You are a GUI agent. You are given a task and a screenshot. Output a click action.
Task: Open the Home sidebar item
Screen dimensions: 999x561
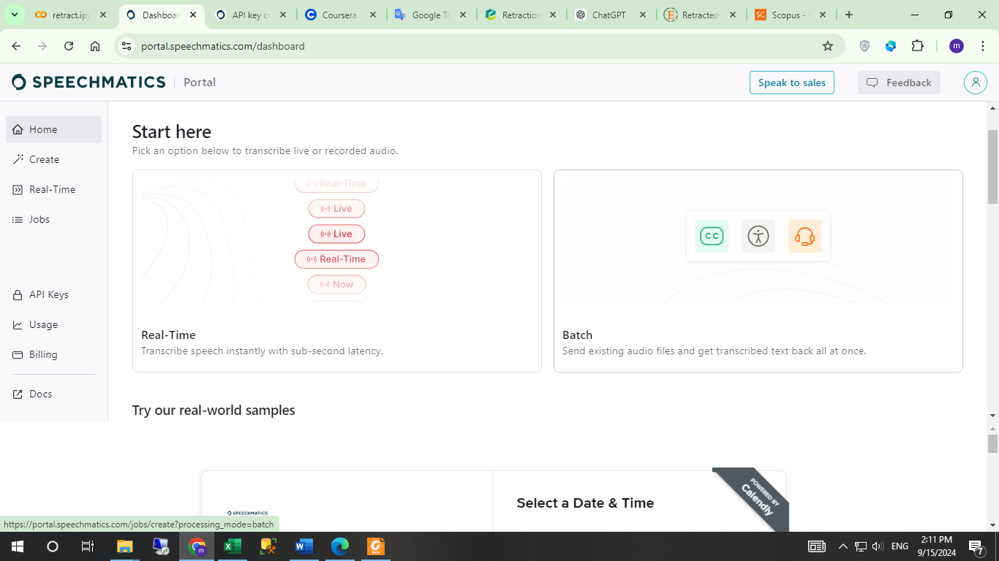(x=53, y=129)
